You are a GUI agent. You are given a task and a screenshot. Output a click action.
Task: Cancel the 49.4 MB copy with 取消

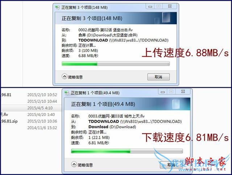171,164
